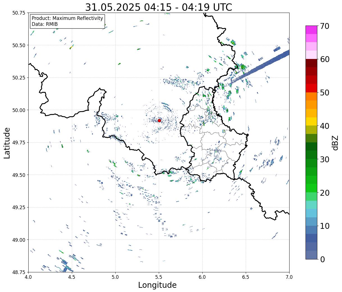The height and width of the screenshot is (292, 342).
Task: Click the colorbar tick label 20
Action: (325, 193)
